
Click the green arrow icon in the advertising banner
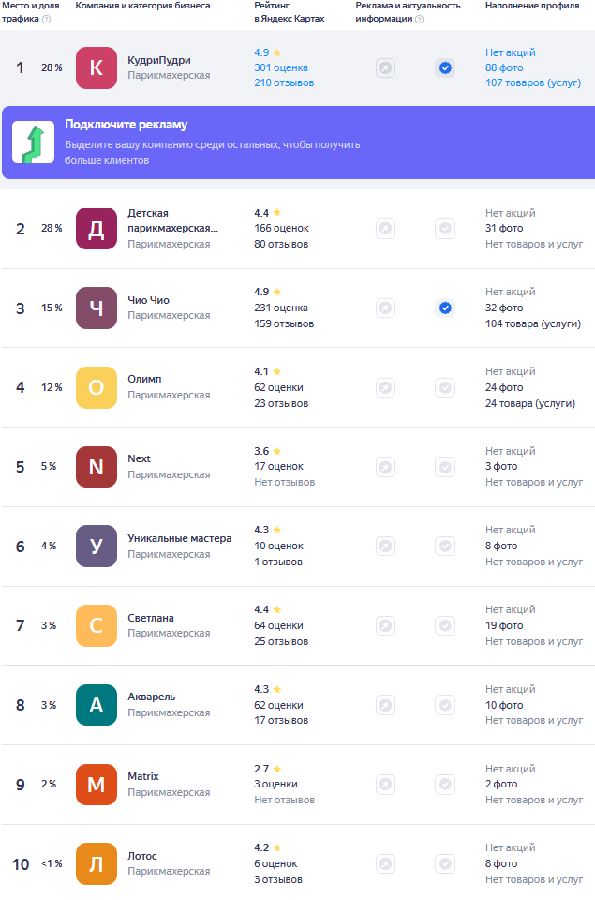[34, 142]
